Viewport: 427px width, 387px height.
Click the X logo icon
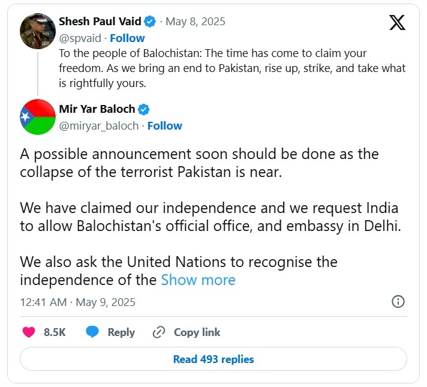click(x=397, y=23)
